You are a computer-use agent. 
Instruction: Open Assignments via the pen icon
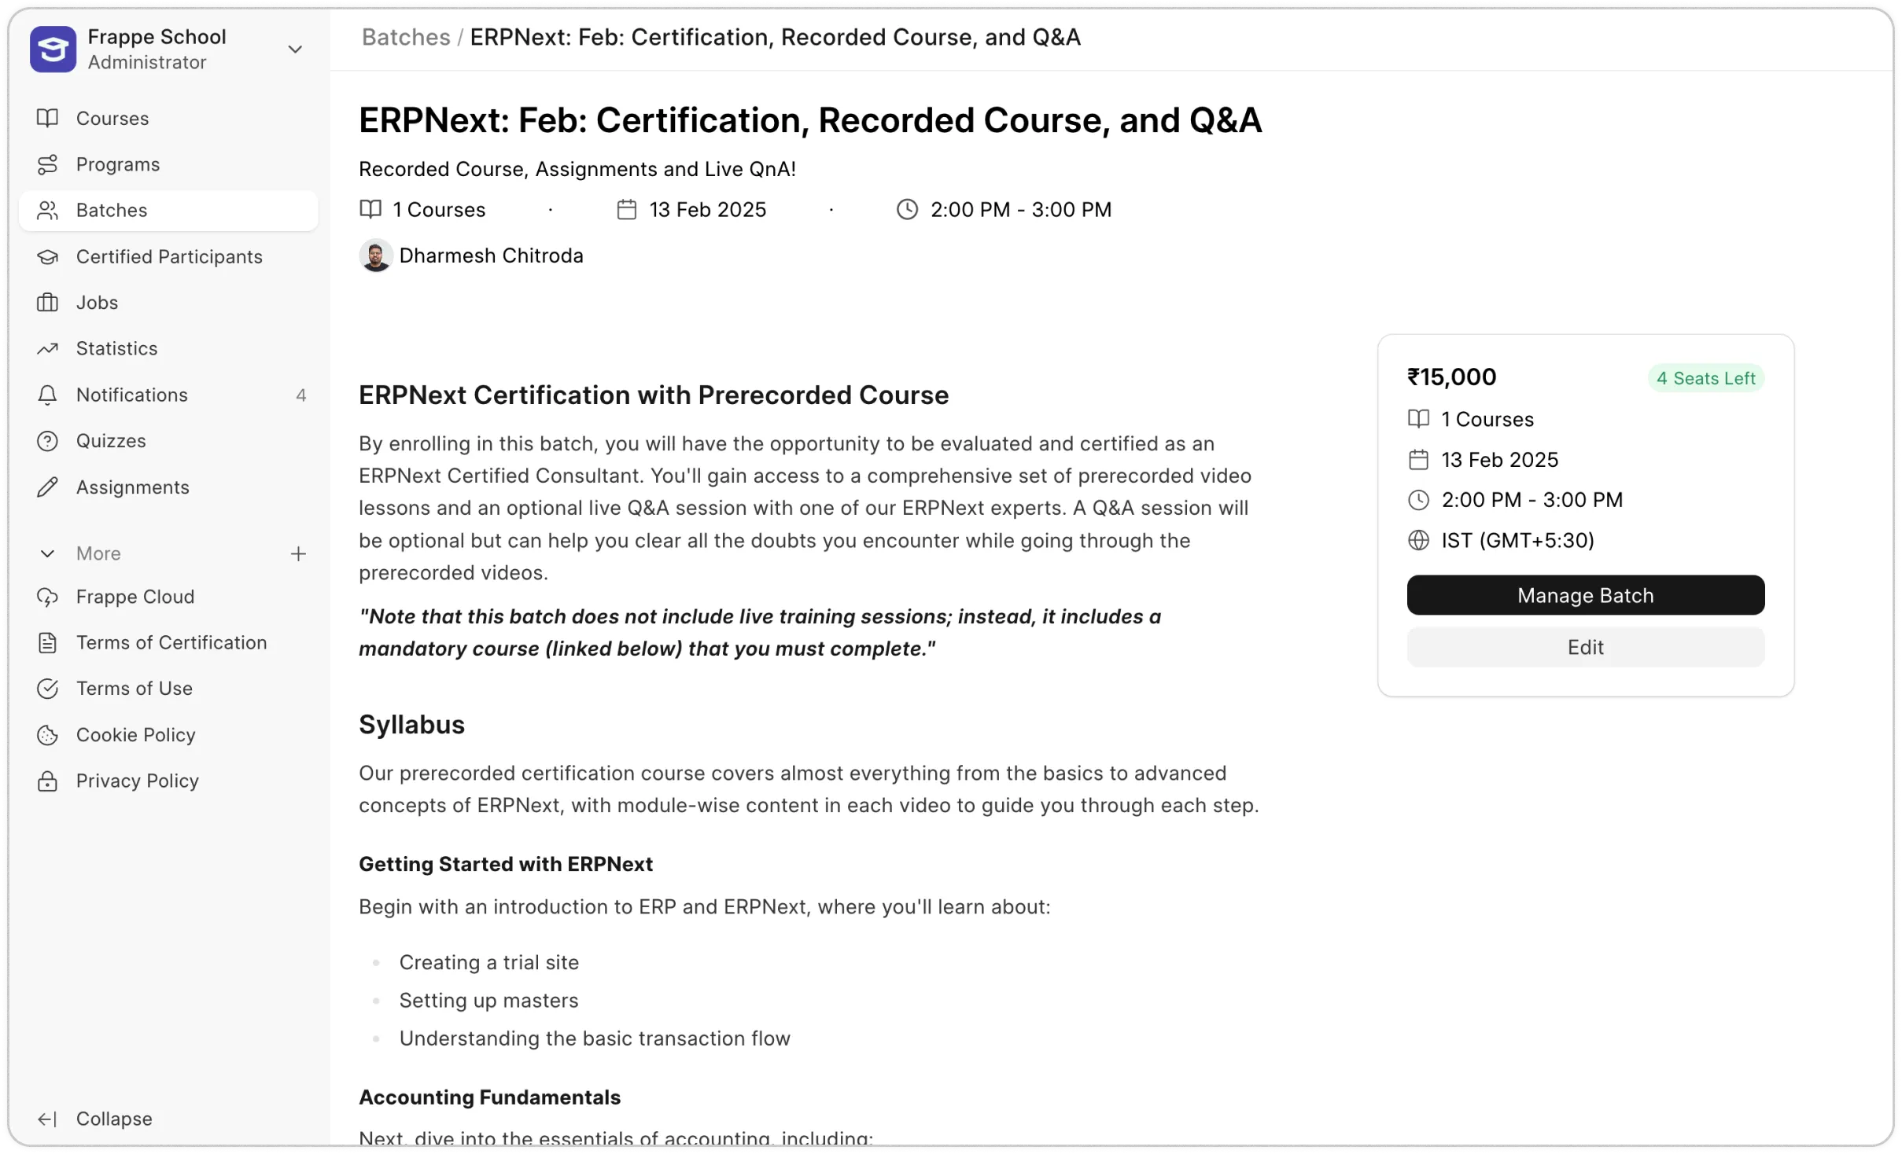pyautogui.click(x=48, y=487)
